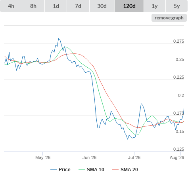
Task: Click the green SMA 10 line marker
Action: tap(82, 170)
